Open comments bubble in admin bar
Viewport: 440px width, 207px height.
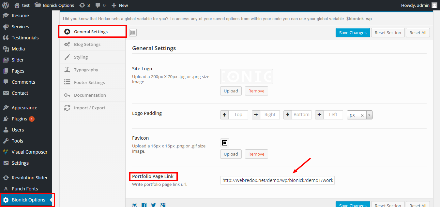tap(100, 5)
